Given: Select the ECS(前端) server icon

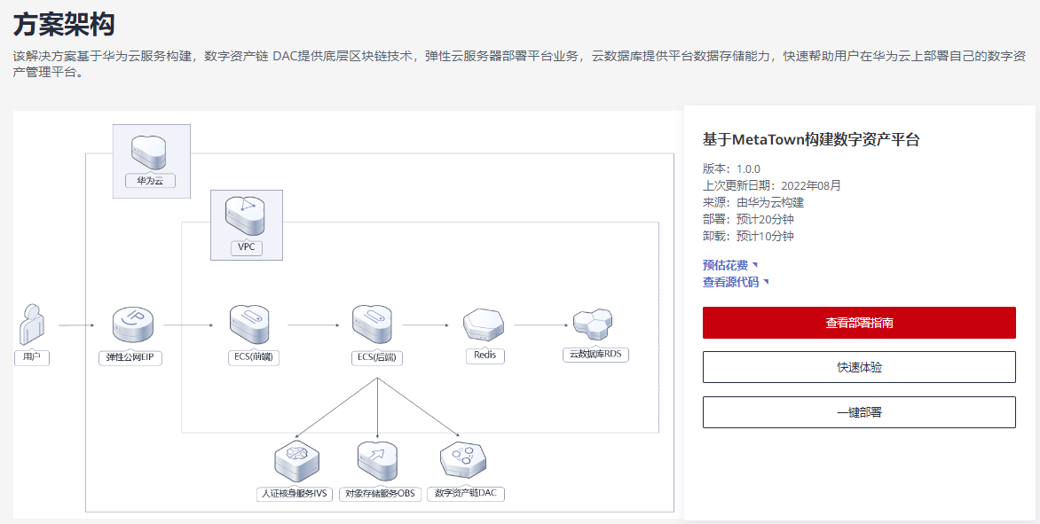Looking at the screenshot, I should click(249, 325).
